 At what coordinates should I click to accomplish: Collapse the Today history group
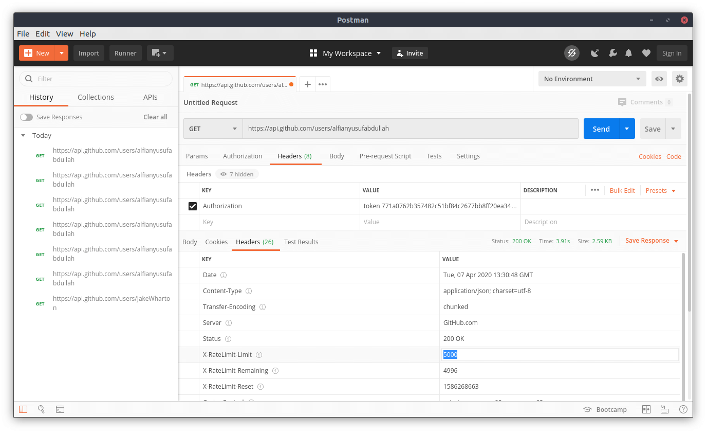[x=23, y=136]
